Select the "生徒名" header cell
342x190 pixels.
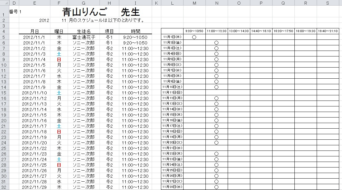click(84, 31)
